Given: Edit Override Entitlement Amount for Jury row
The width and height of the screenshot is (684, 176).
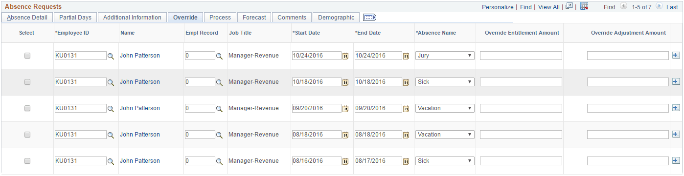Looking at the screenshot, I should [x=521, y=56].
